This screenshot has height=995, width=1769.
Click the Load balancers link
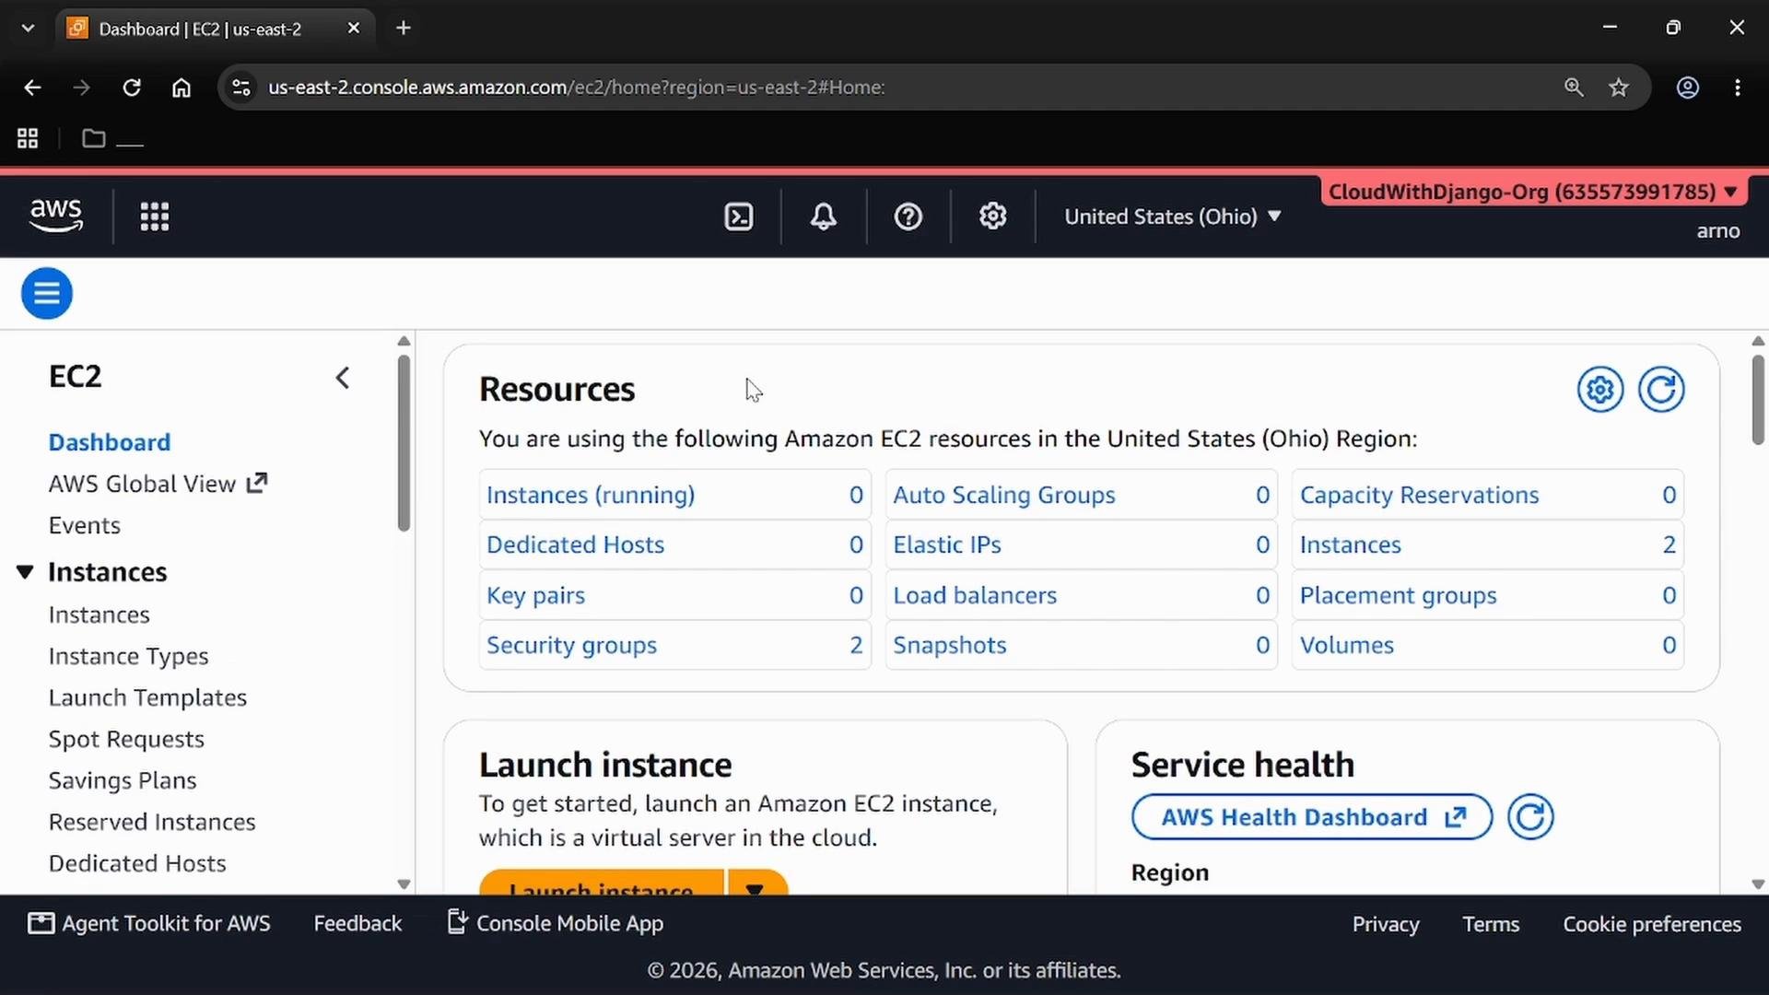(x=974, y=595)
